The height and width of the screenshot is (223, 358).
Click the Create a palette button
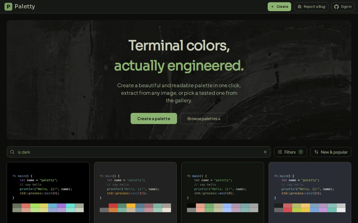click(154, 118)
